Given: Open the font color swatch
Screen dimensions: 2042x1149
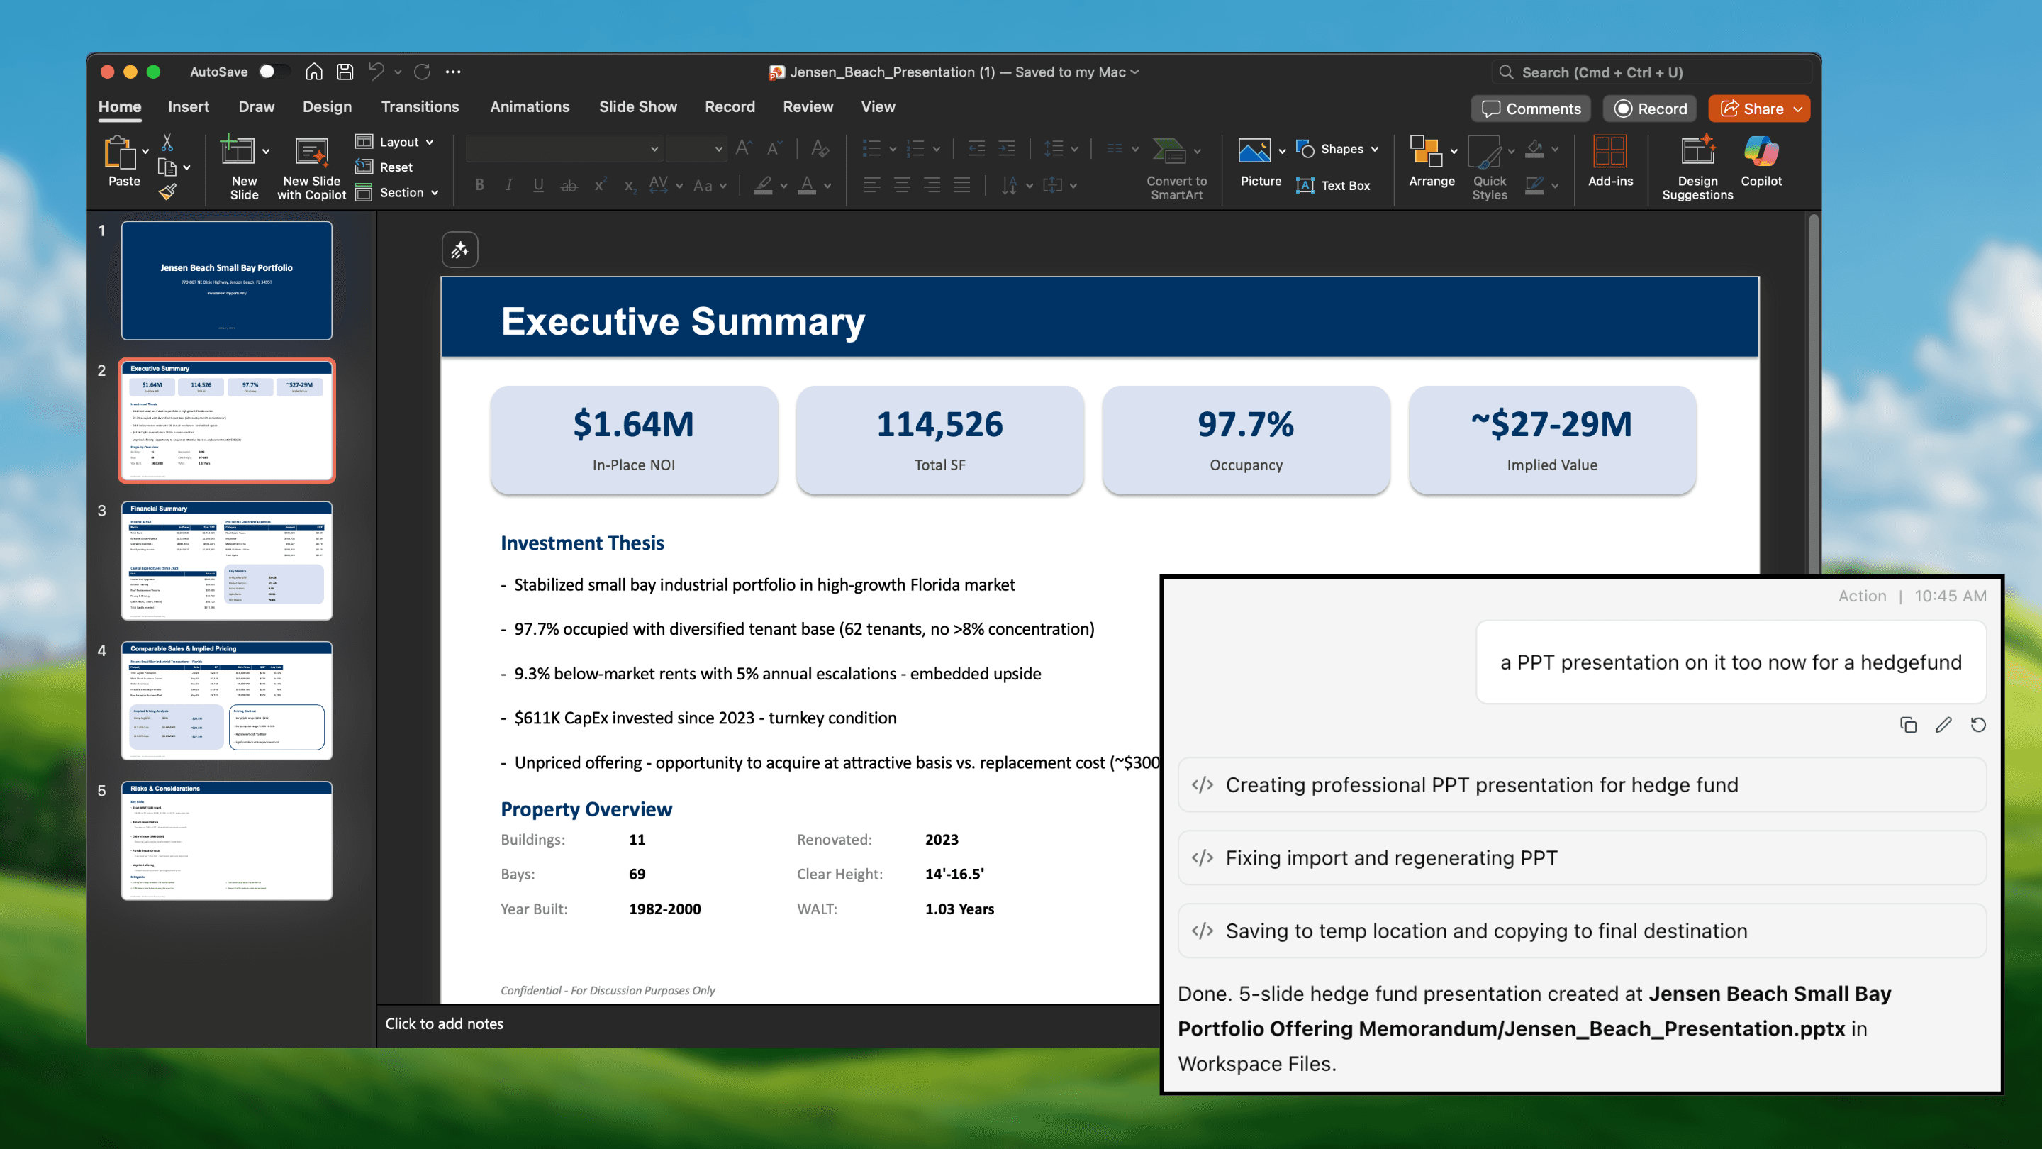Looking at the screenshot, I should tap(808, 184).
